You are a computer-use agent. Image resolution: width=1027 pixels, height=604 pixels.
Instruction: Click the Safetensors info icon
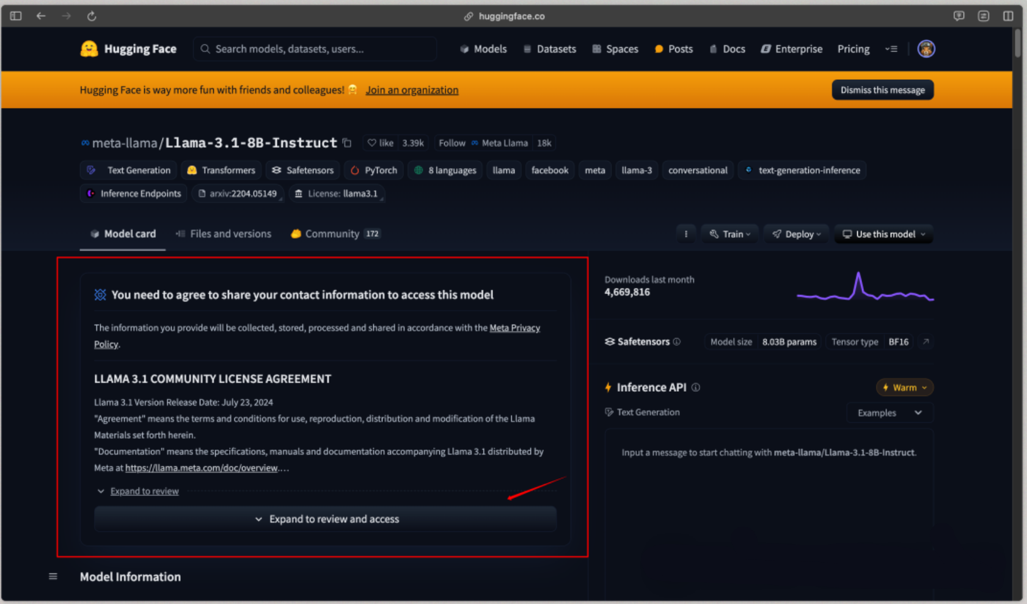(676, 342)
